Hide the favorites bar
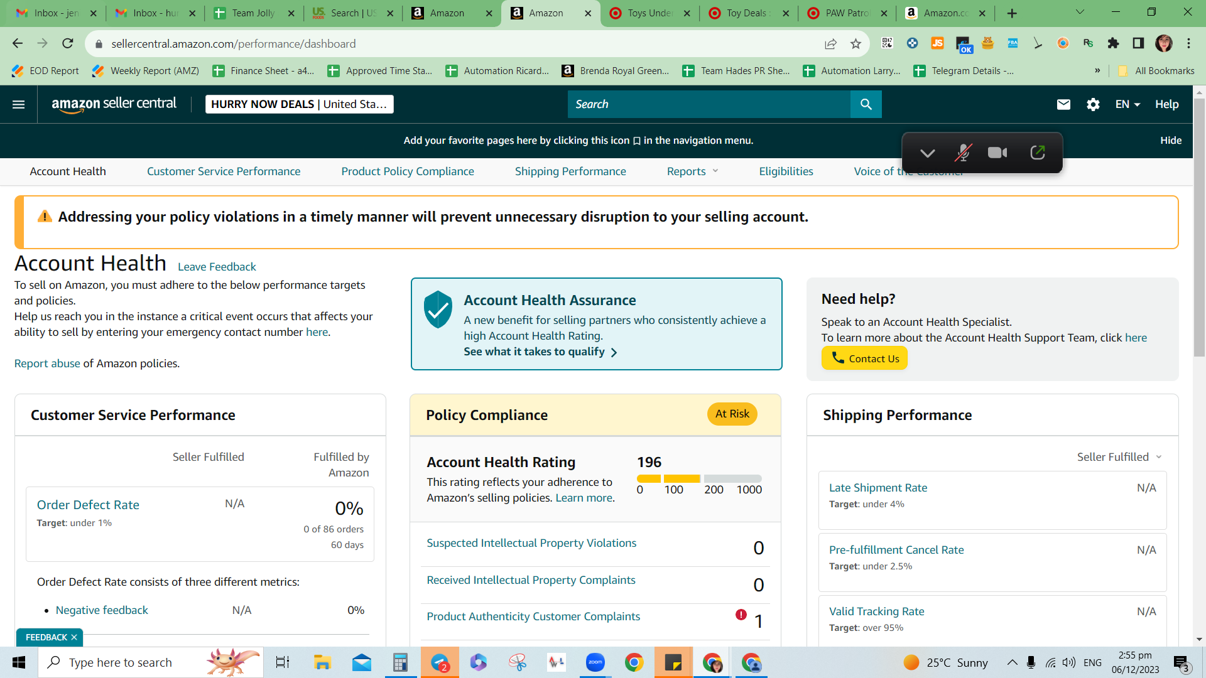 point(1171,141)
